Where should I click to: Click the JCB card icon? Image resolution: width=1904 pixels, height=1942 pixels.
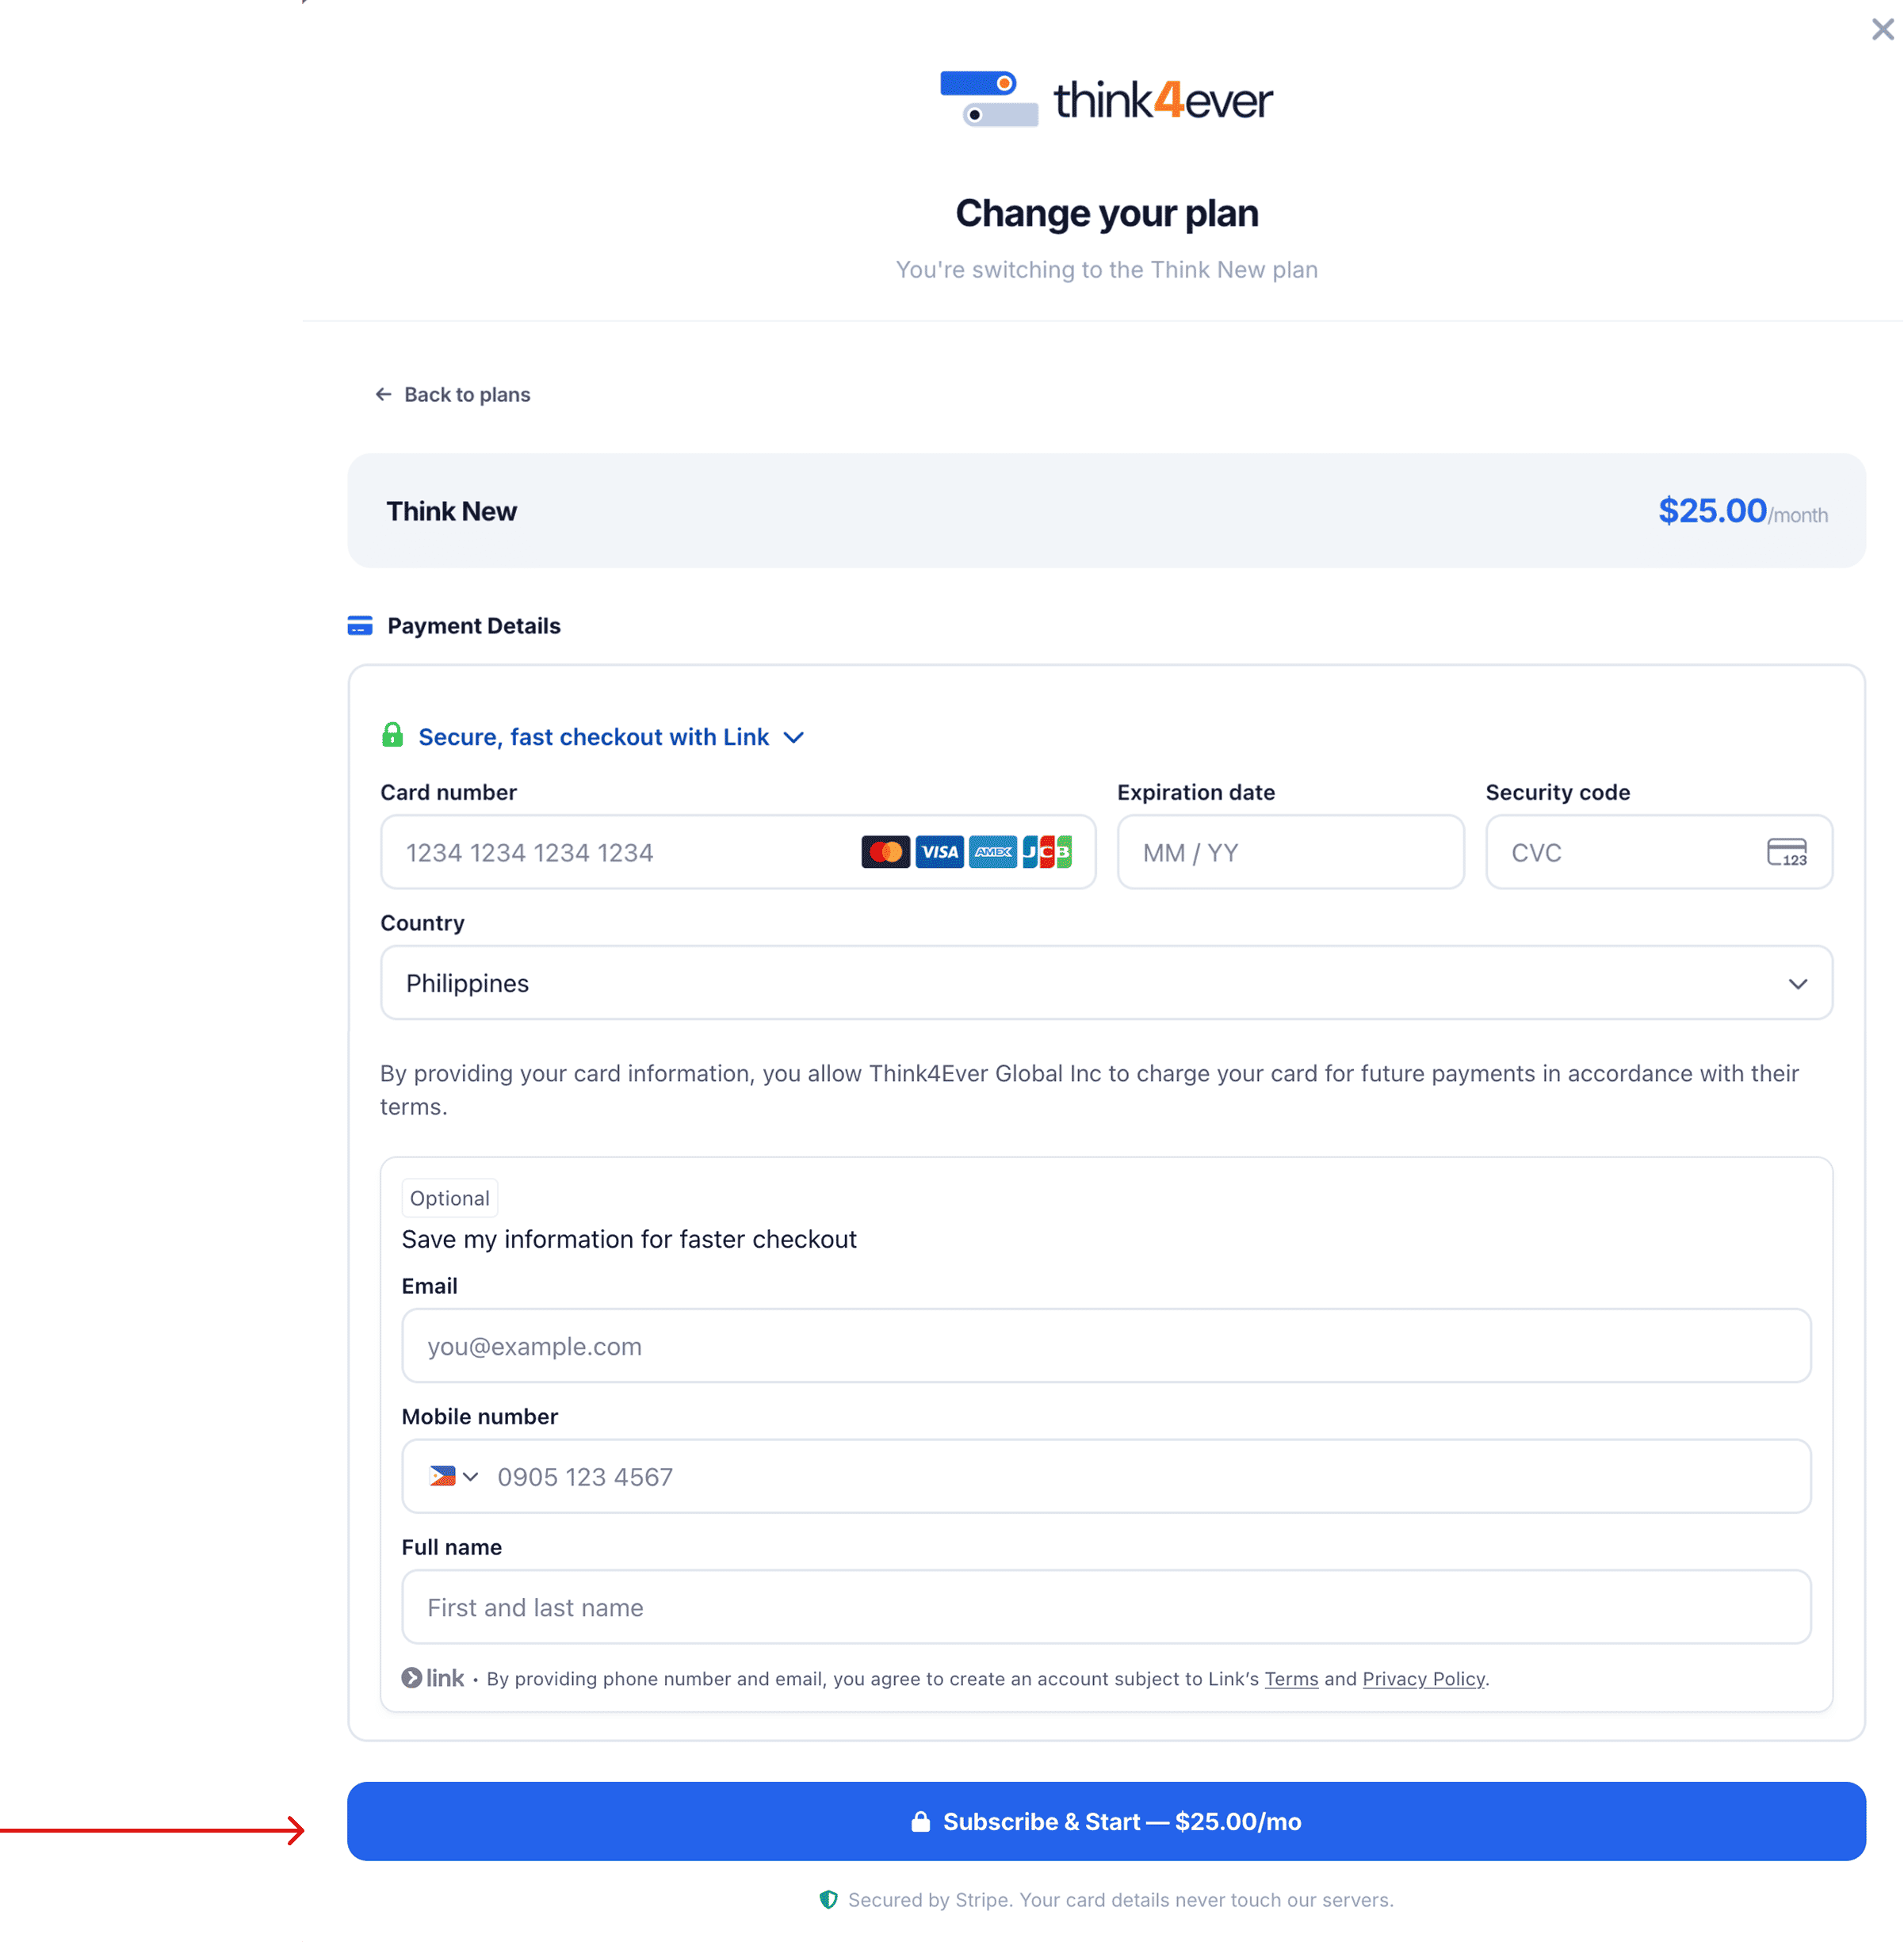click(x=1047, y=852)
